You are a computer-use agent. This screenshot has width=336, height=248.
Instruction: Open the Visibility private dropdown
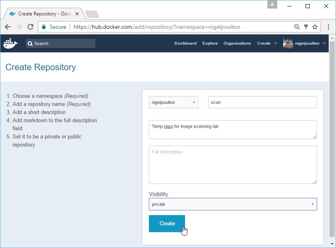[233, 204]
